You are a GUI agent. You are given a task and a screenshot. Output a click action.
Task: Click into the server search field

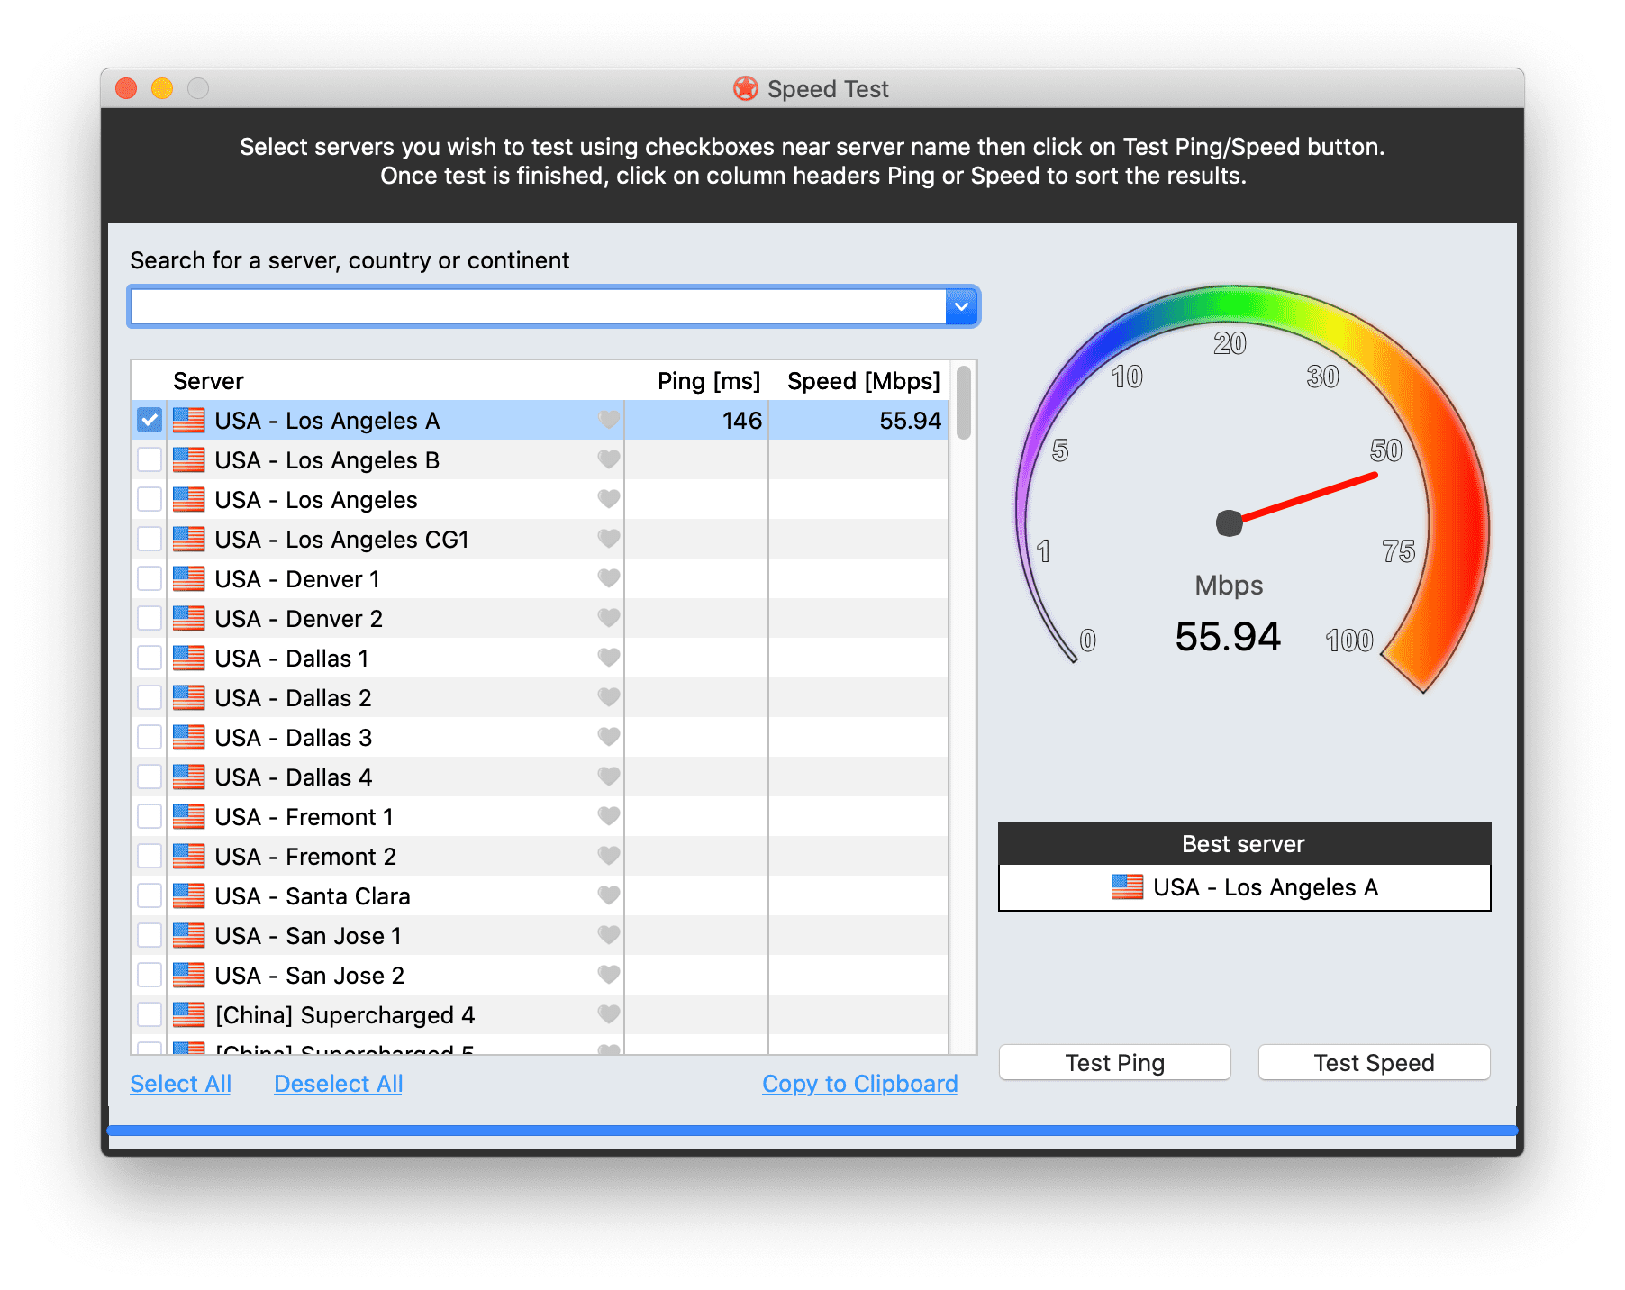click(x=538, y=307)
